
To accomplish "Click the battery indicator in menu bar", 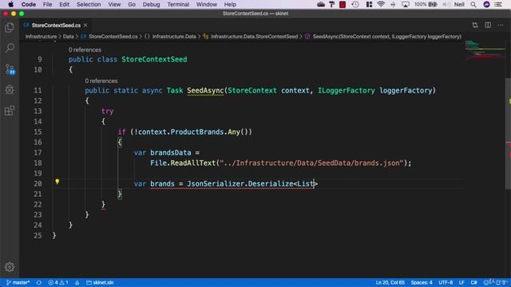I will coord(426,4).
